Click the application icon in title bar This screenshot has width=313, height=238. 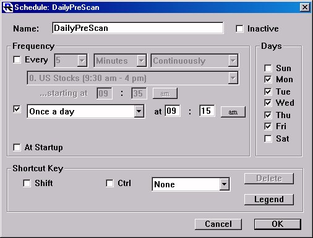(x=7, y=7)
